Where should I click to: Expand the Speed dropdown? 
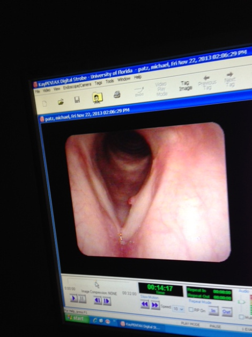(x=179, y=309)
